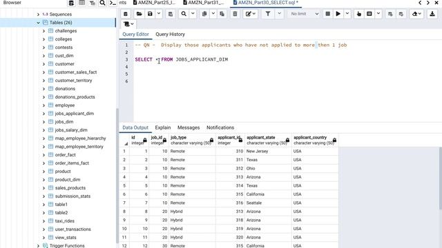Screen dimensions: 442x248
Task: Expand the Sequences node
Action: 38,14
